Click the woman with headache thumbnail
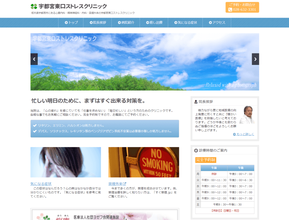The image size is (289, 220). [x=65, y=162]
